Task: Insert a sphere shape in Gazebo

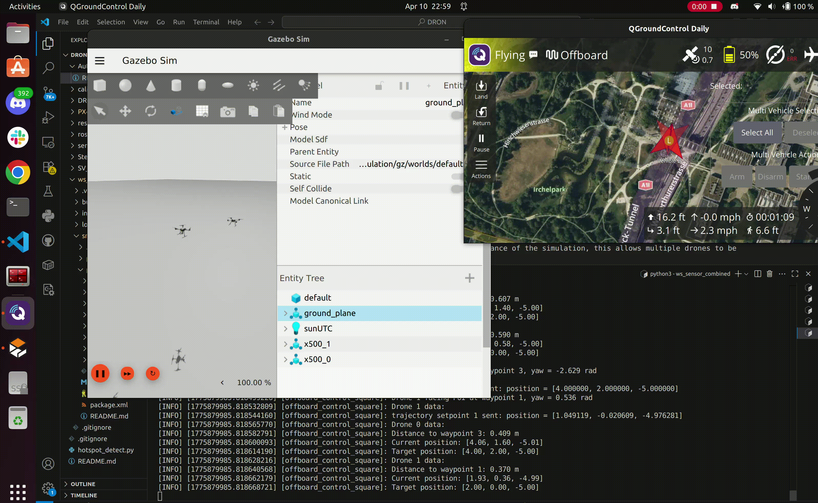Action: click(125, 86)
